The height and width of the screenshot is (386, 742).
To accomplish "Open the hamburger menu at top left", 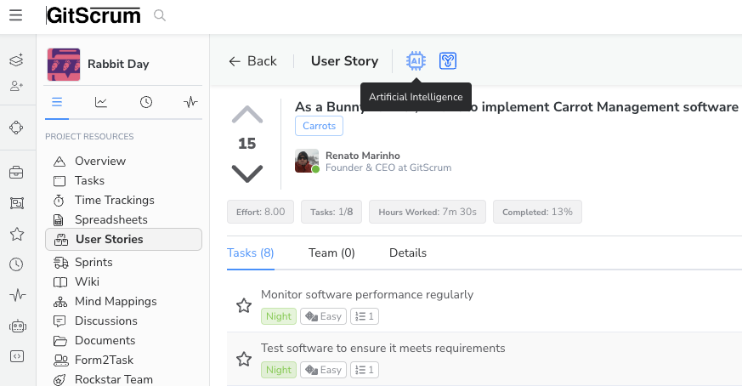I will coord(15,15).
